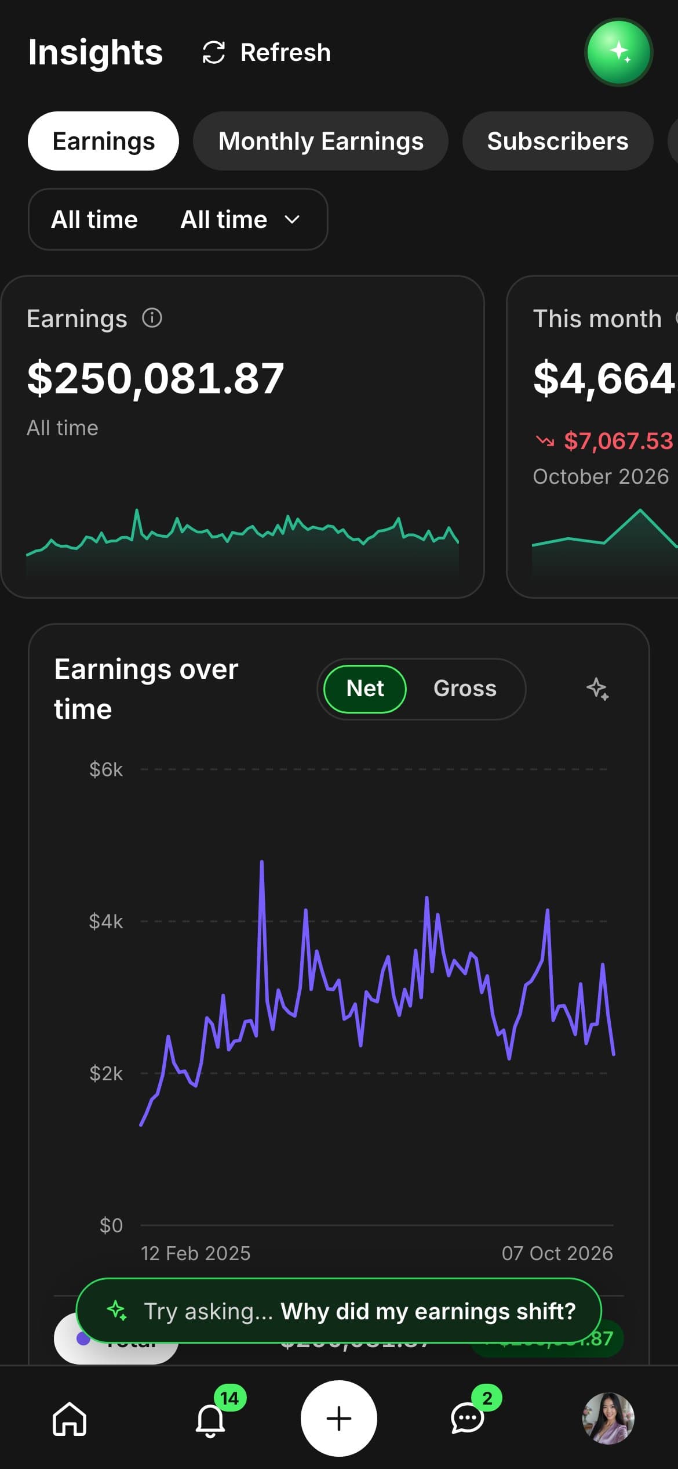The image size is (678, 1469).
Task: Click the red downward trend arrow
Action: coord(545,441)
